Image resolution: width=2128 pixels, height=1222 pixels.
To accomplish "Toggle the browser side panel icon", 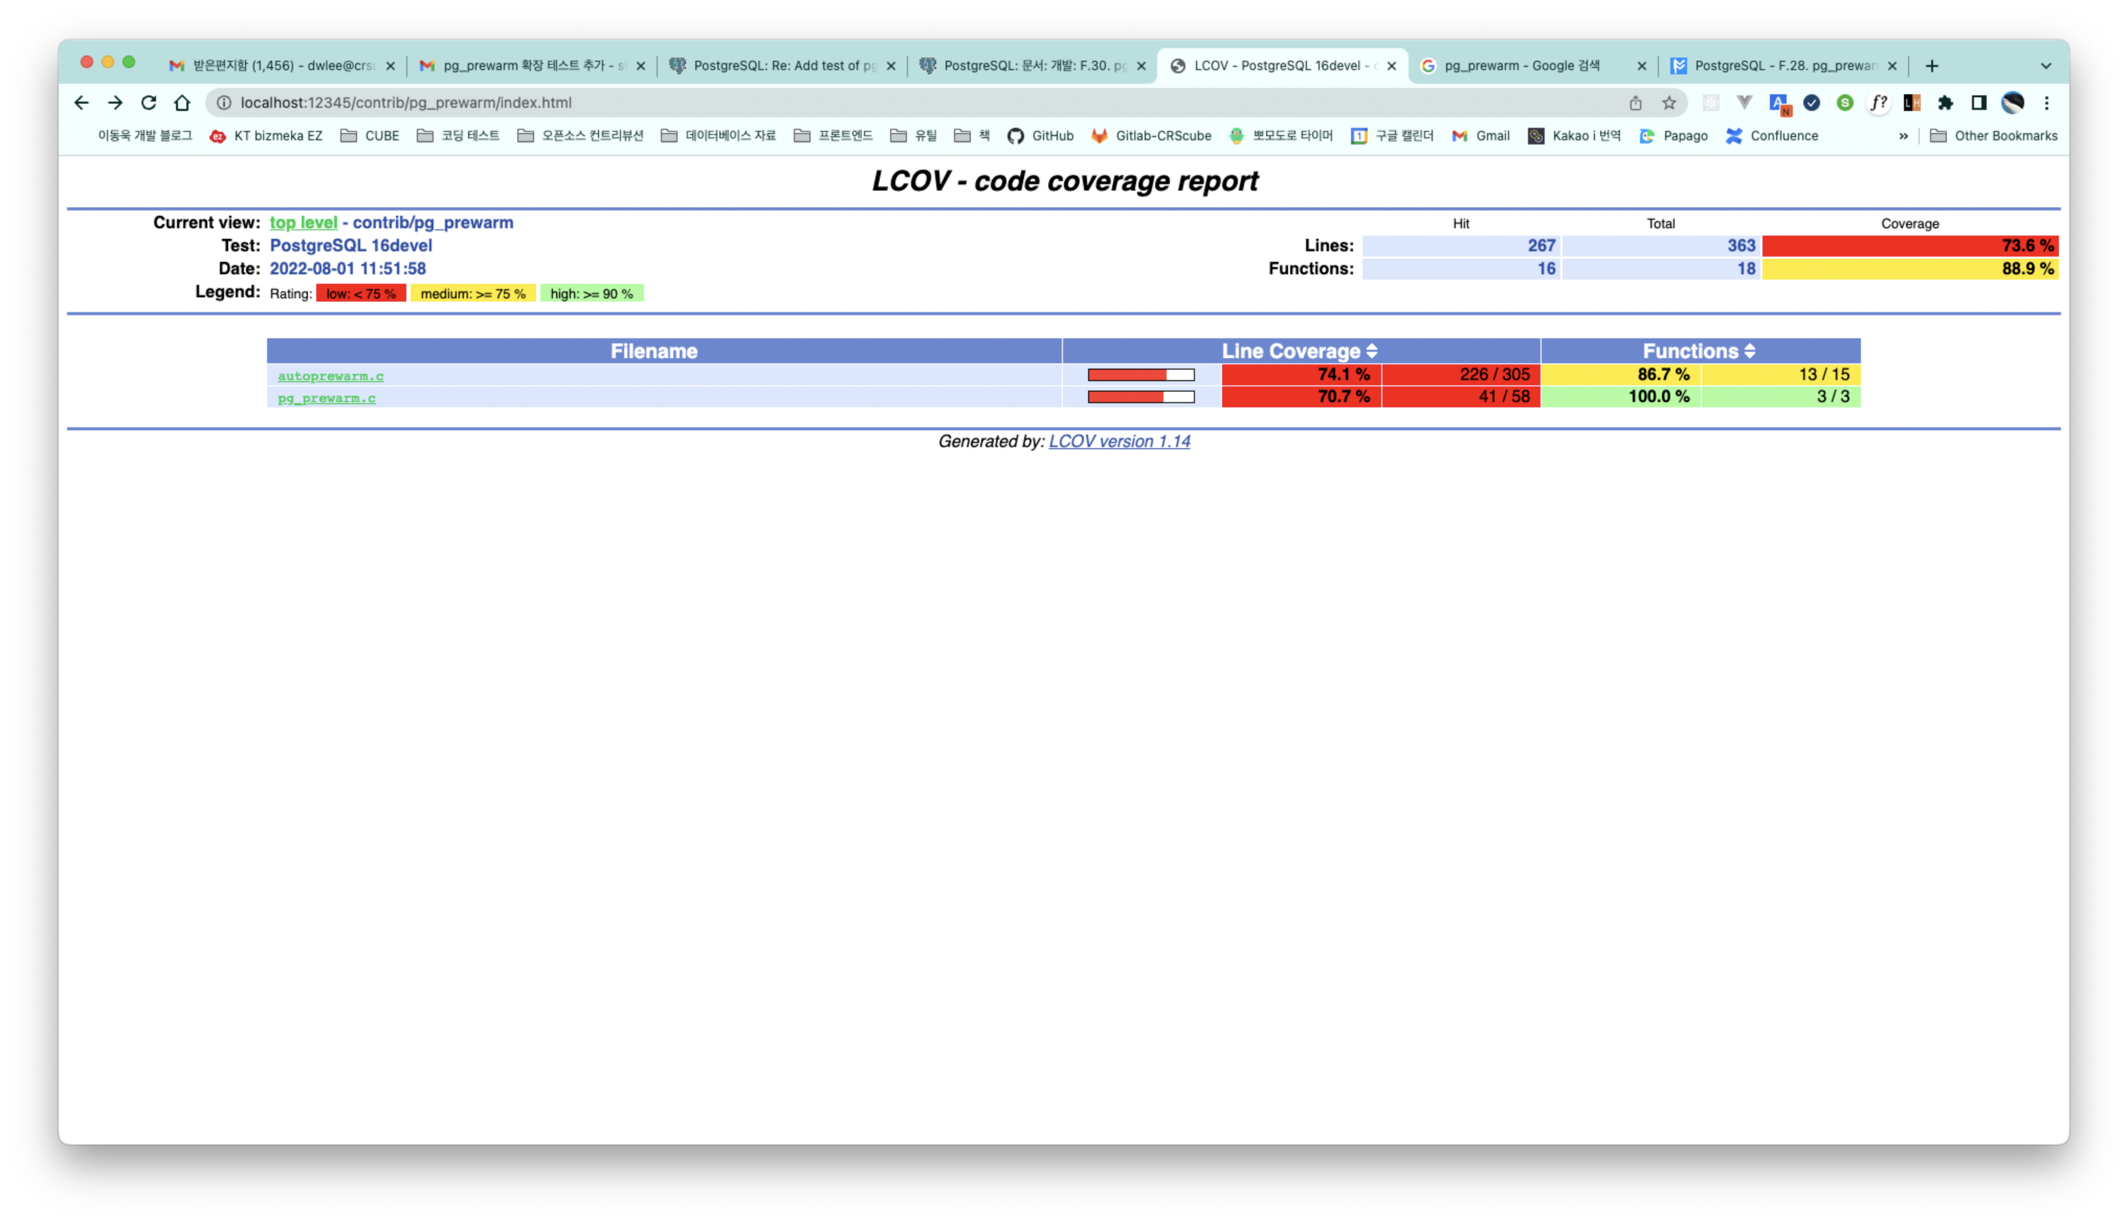I will (1979, 103).
